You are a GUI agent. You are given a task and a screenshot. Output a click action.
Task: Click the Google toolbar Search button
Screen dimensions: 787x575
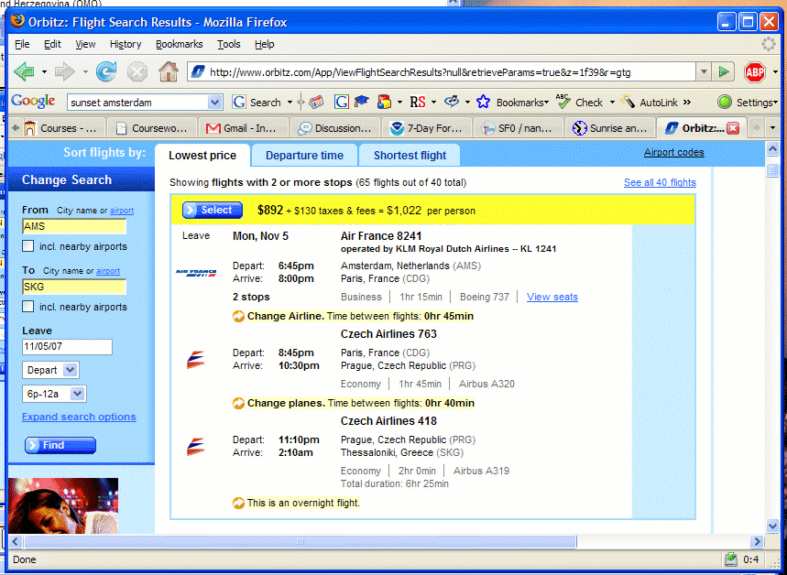(x=257, y=103)
